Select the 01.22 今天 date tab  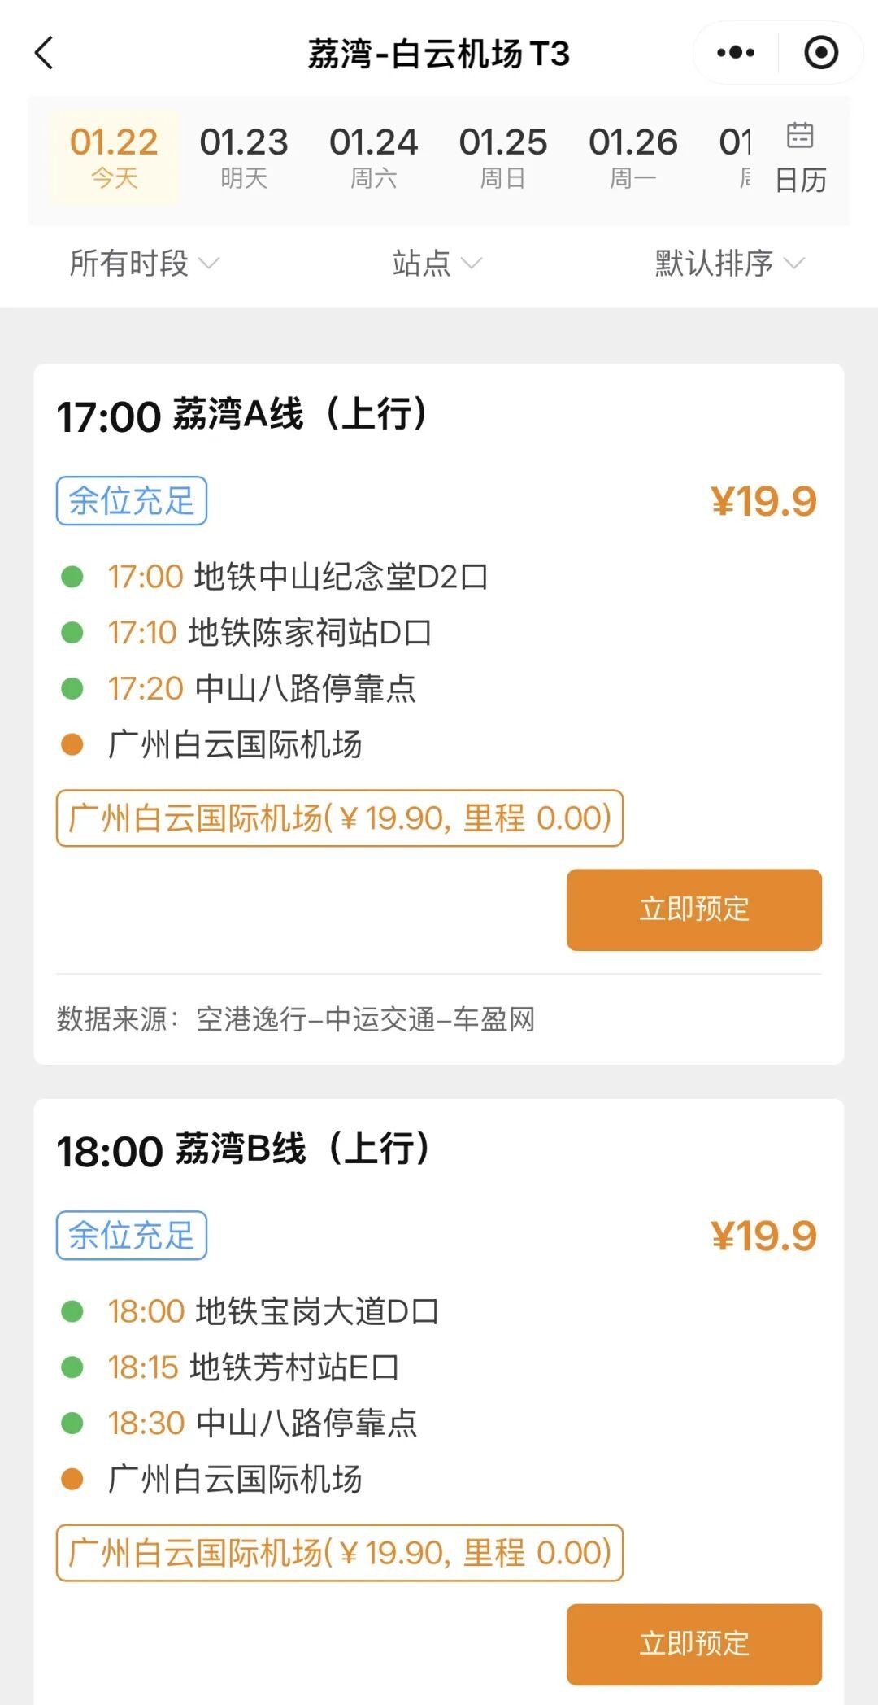click(114, 157)
